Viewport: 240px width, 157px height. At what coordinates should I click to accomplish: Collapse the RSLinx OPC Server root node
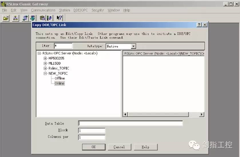click(39, 53)
